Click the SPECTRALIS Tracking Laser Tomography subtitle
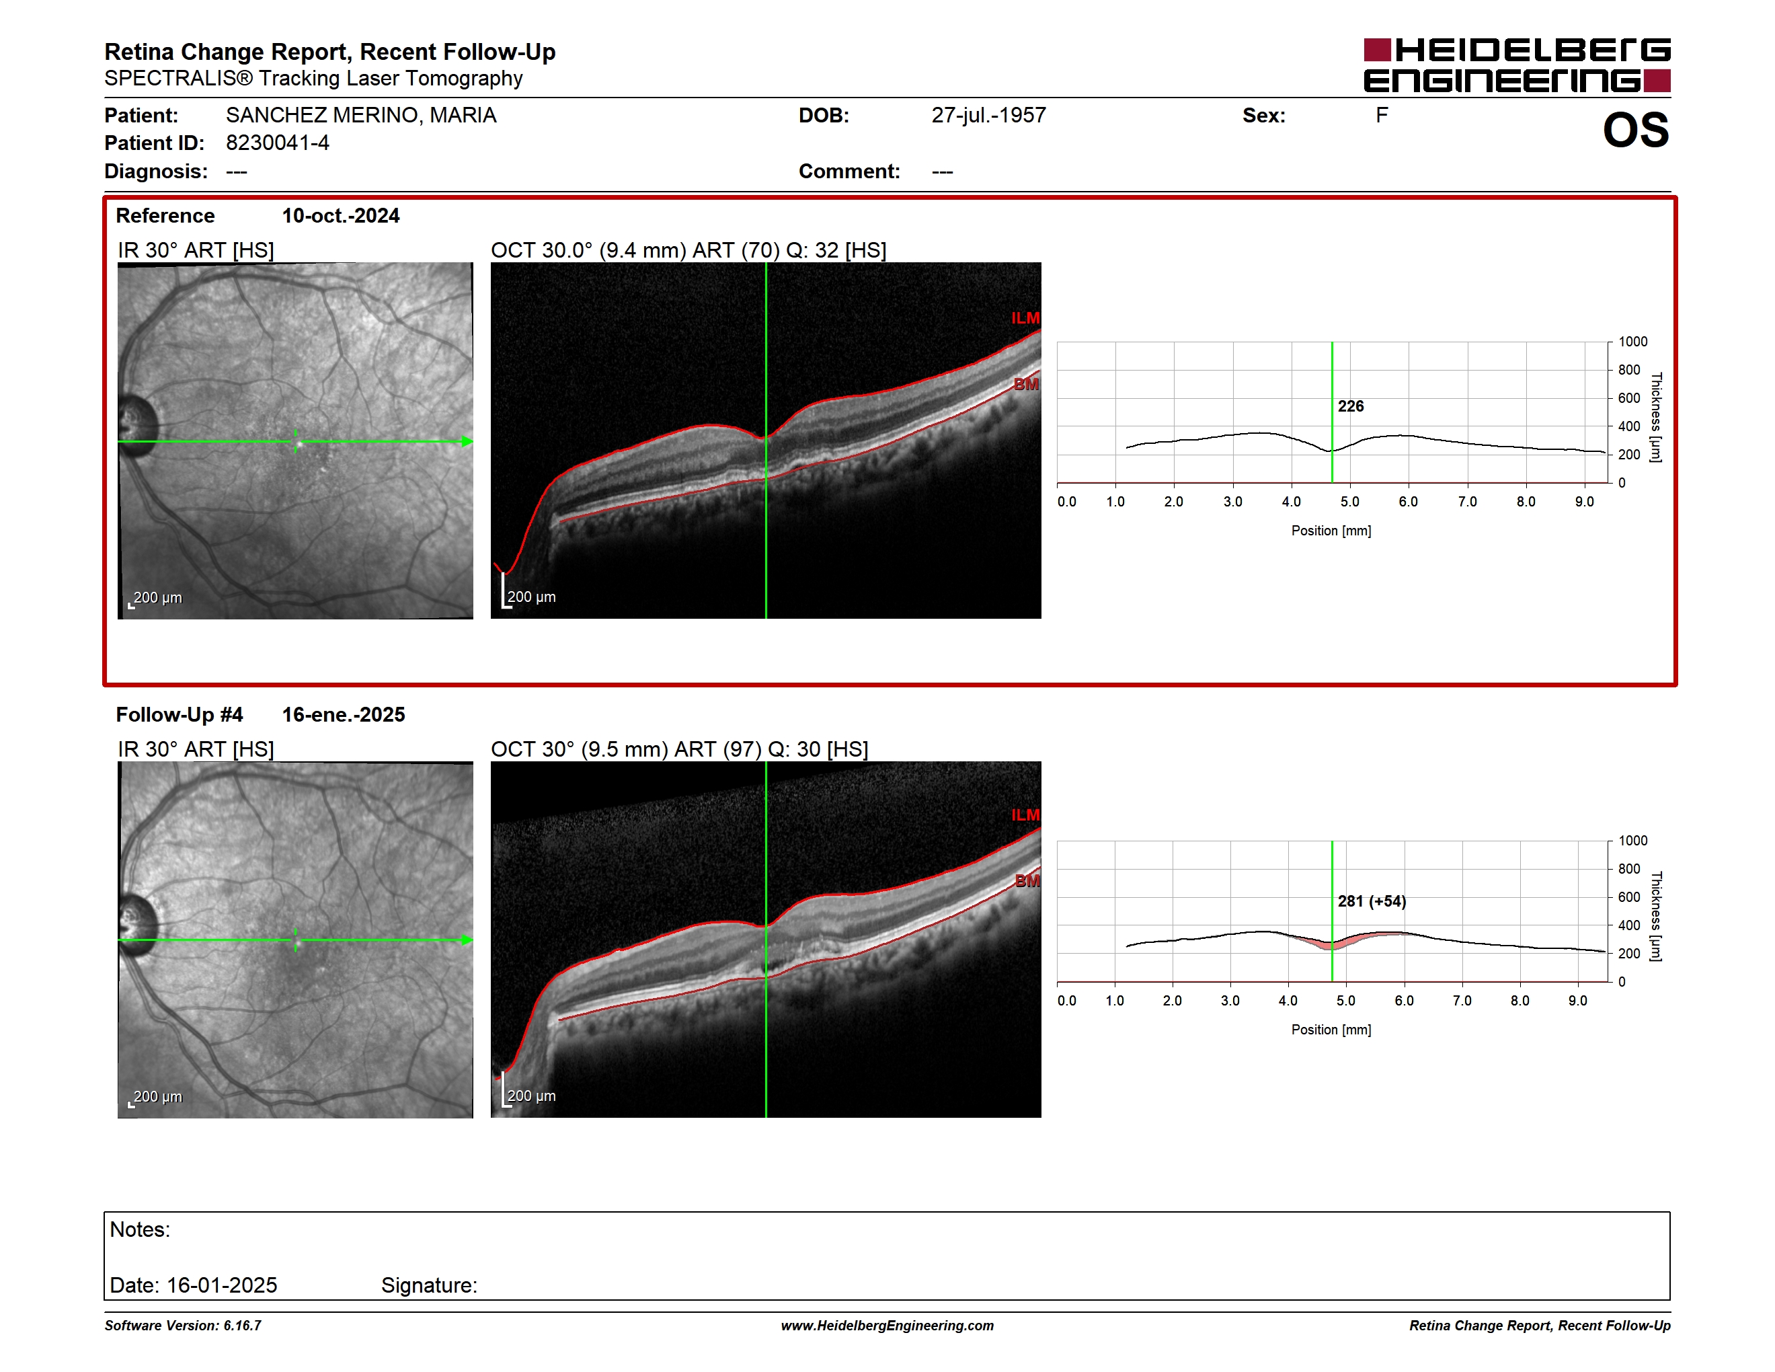 pos(314,79)
